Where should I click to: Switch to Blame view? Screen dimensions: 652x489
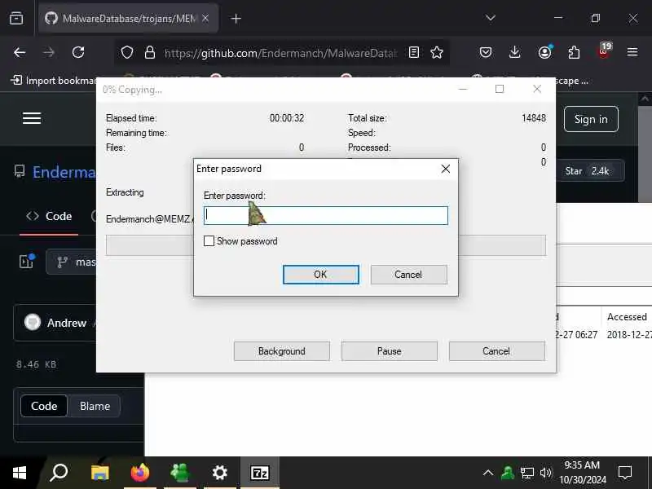(95, 406)
